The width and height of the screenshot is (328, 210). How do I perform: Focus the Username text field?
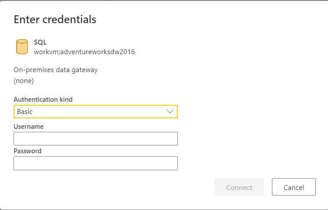coord(95,138)
